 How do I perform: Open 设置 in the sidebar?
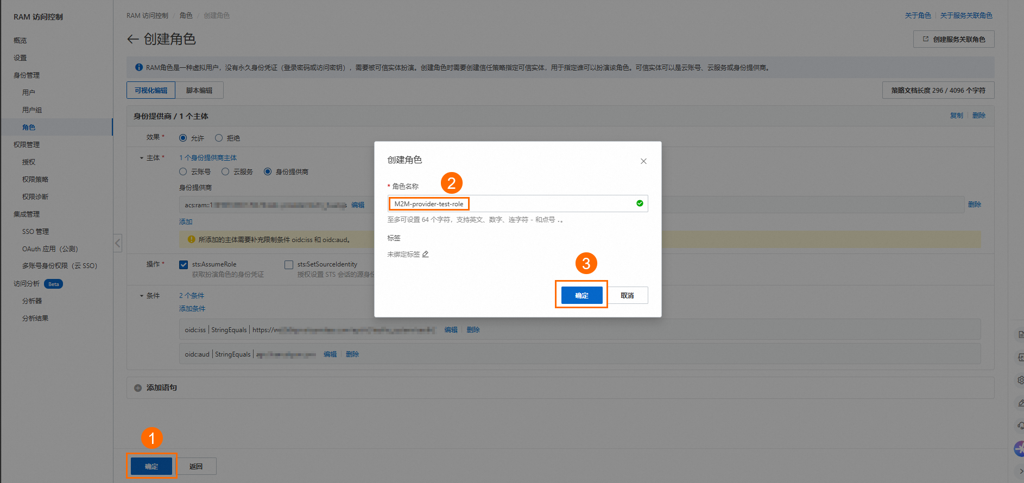point(20,58)
